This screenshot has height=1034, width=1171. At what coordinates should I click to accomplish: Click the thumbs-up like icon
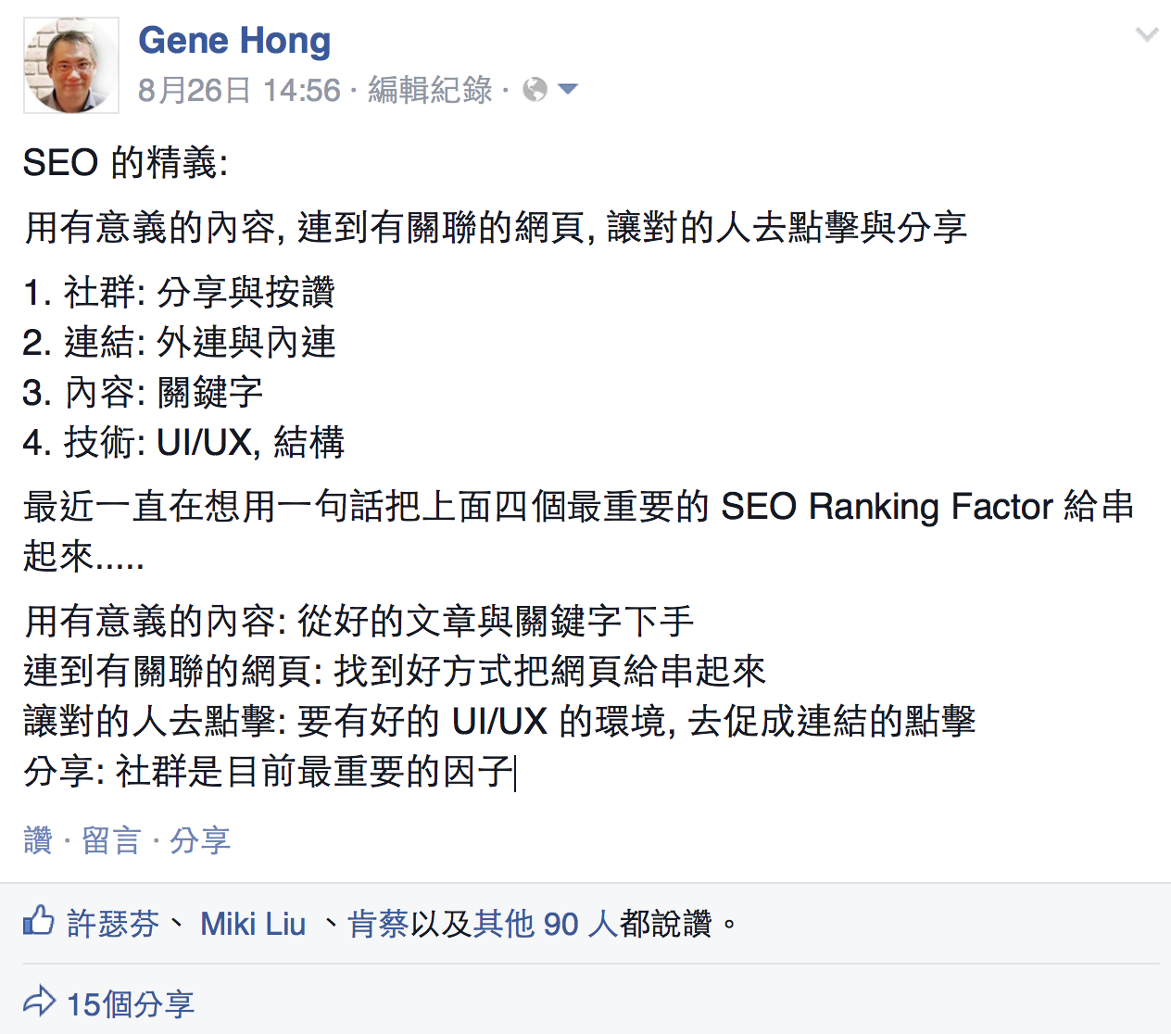(x=39, y=921)
